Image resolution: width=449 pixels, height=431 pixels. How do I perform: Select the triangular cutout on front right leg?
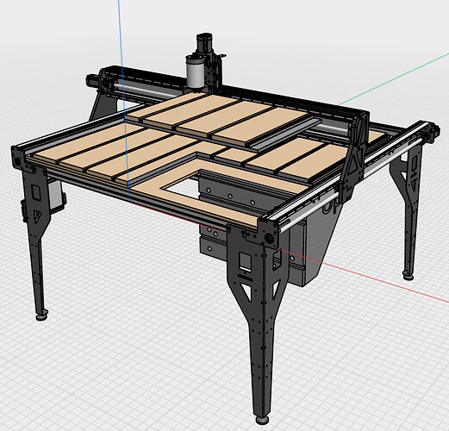[246, 290]
